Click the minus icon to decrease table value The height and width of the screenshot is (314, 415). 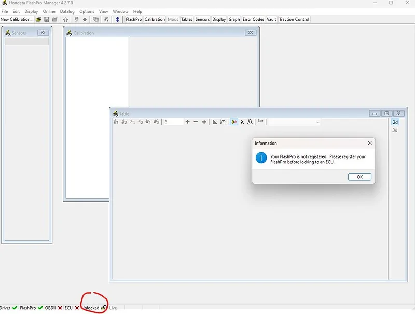pos(196,122)
